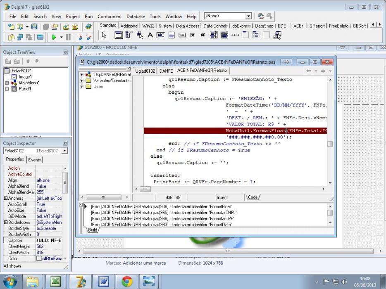
Task: Click the Caption property value field
Action: point(49,241)
